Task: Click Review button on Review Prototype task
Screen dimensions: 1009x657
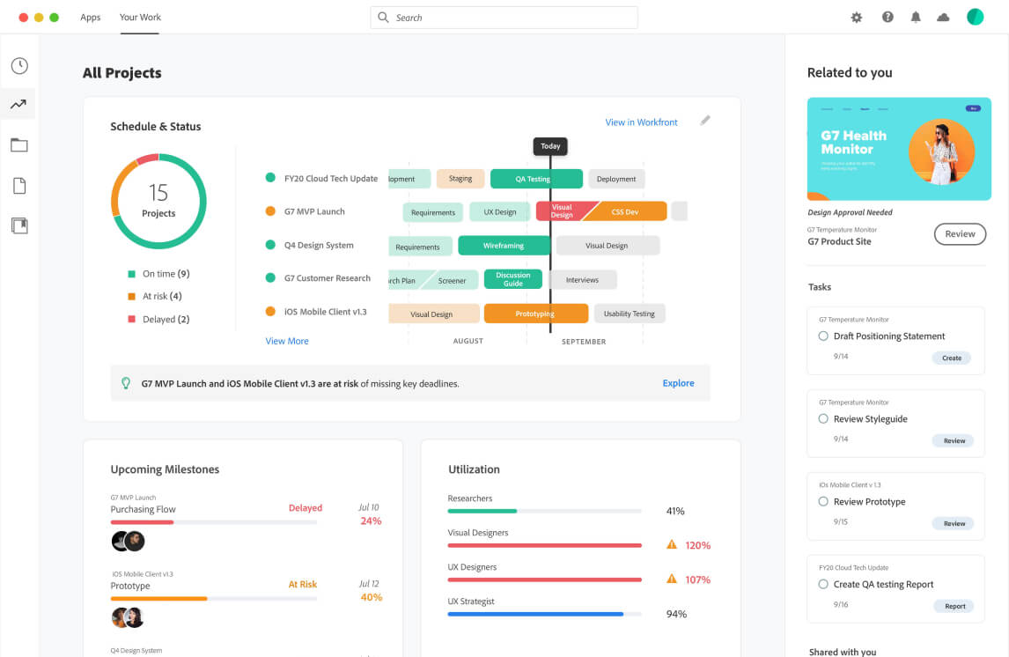Action: coord(954,523)
